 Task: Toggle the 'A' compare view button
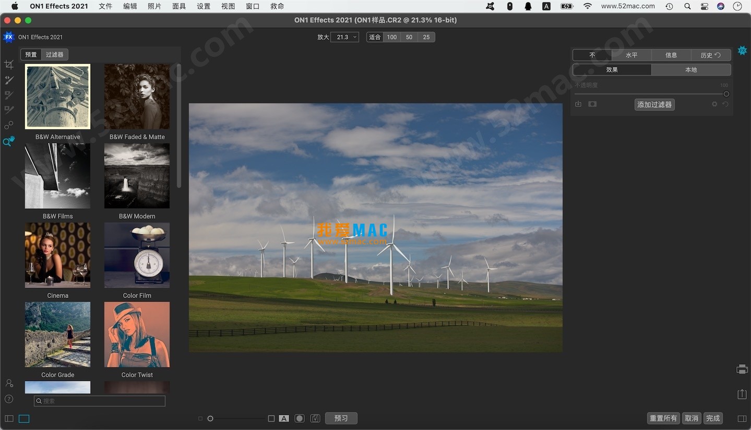coord(284,419)
